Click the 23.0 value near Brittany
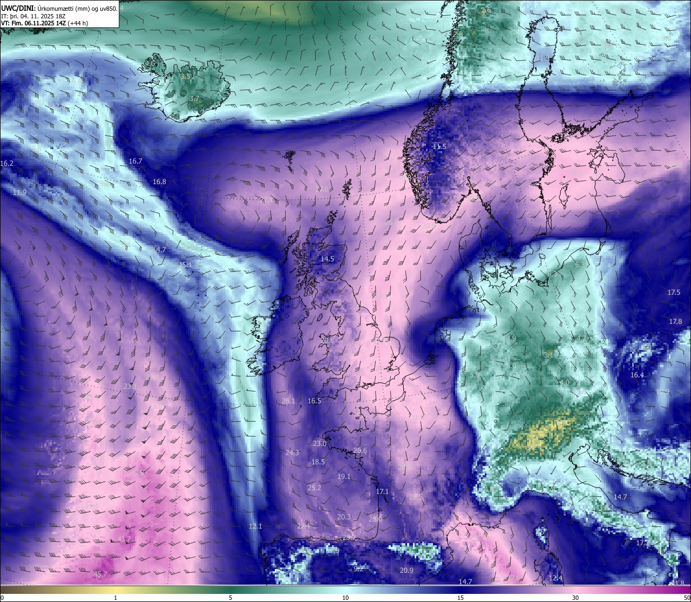 [320, 444]
